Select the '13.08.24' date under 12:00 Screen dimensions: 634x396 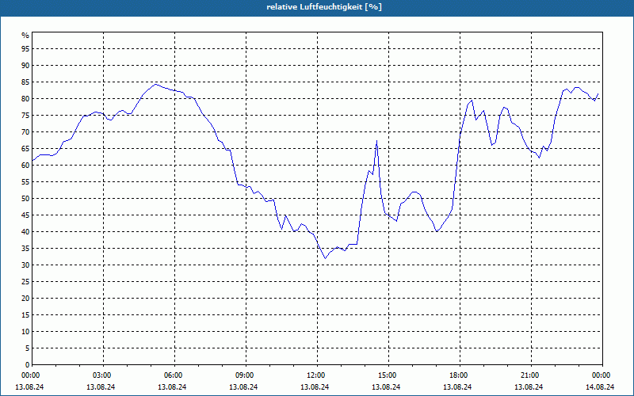pyautogui.click(x=315, y=387)
